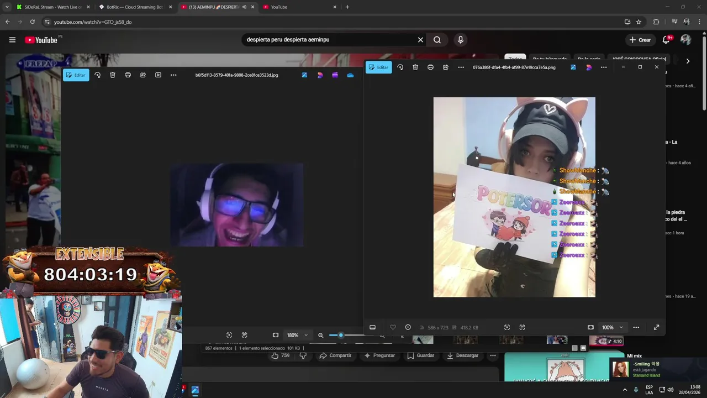Open 180% zoom dropdown in jpg window
This screenshot has height=398, width=707.
297,335
